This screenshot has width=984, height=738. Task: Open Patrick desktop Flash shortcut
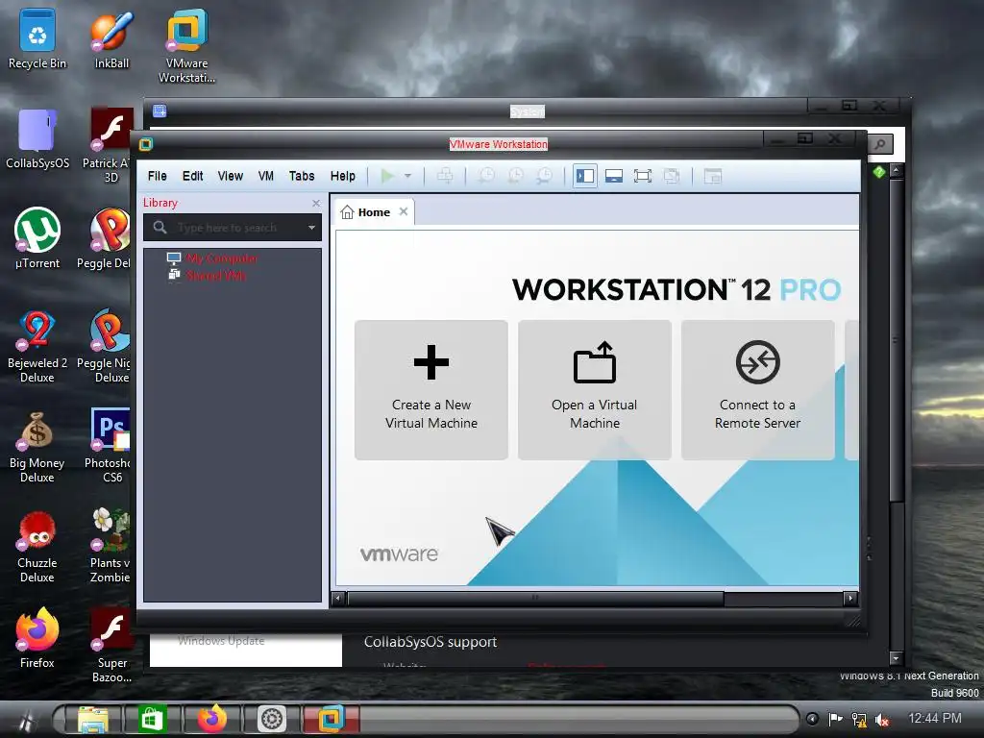pyautogui.click(x=111, y=146)
